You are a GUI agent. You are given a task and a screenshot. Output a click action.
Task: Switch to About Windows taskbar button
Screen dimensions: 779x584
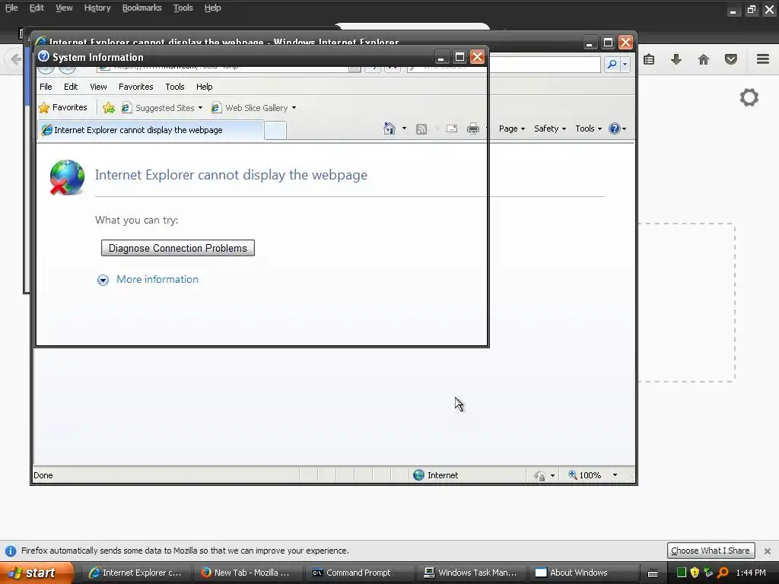(583, 573)
